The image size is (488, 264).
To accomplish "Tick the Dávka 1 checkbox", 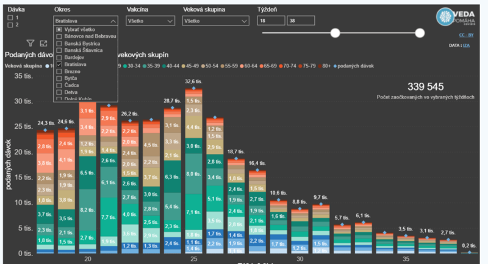I will pos(10,18).
